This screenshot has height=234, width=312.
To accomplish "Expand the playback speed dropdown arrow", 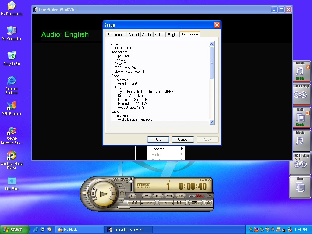I will click(x=142, y=203).
